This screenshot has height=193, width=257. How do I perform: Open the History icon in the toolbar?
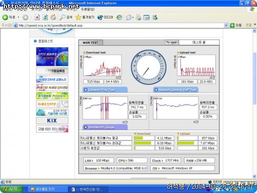pyautogui.click(x=119, y=17)
